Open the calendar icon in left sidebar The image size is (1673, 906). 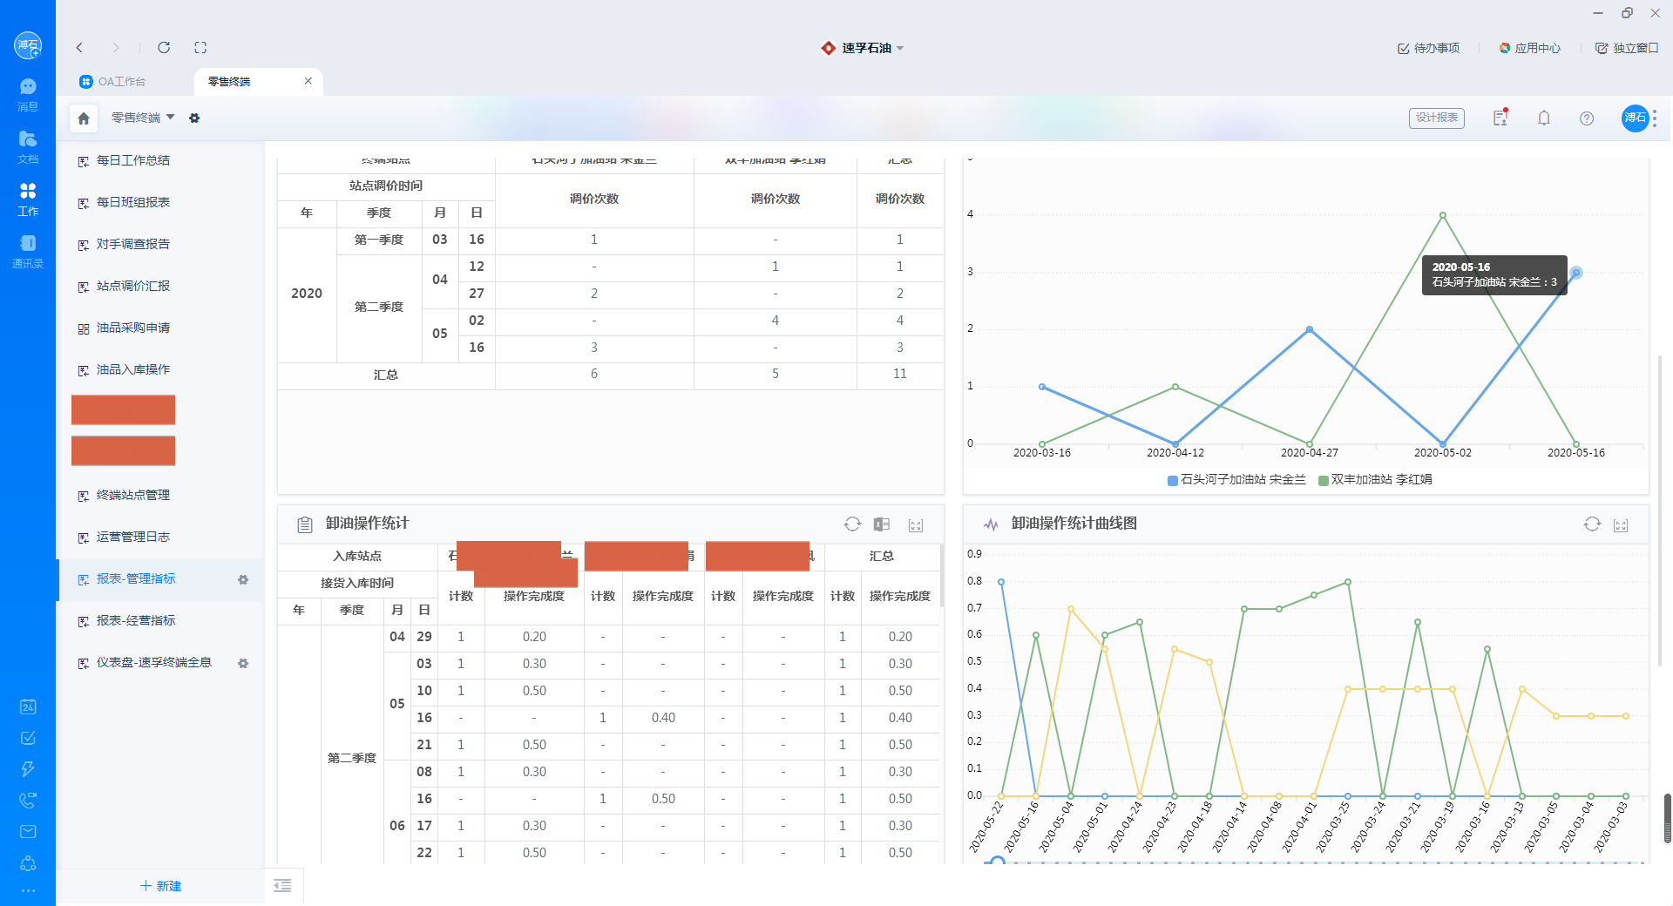pyautogui.click(x=28, y=707)
